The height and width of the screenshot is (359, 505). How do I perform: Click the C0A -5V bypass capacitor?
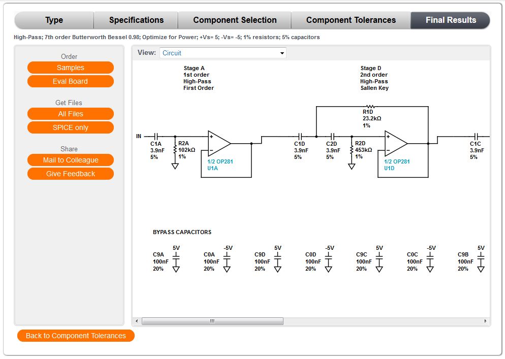tap(227, 259)
